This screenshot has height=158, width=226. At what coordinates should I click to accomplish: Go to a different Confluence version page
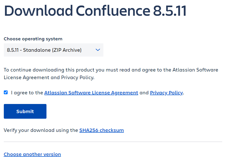coord(32,154)
